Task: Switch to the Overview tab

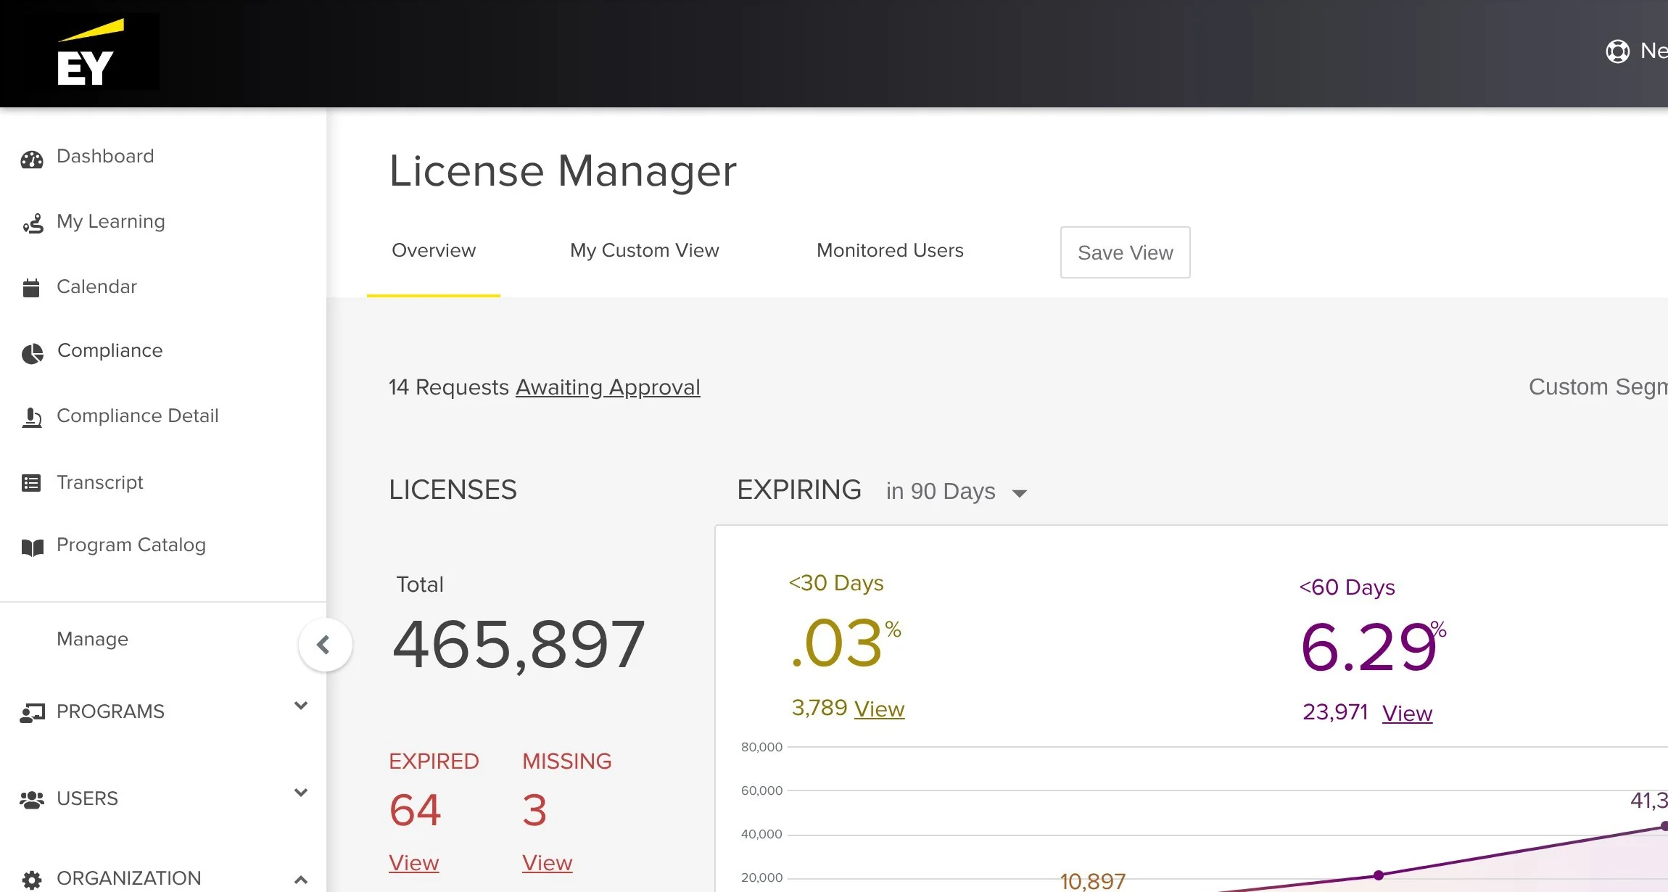Action: (434, 250)
